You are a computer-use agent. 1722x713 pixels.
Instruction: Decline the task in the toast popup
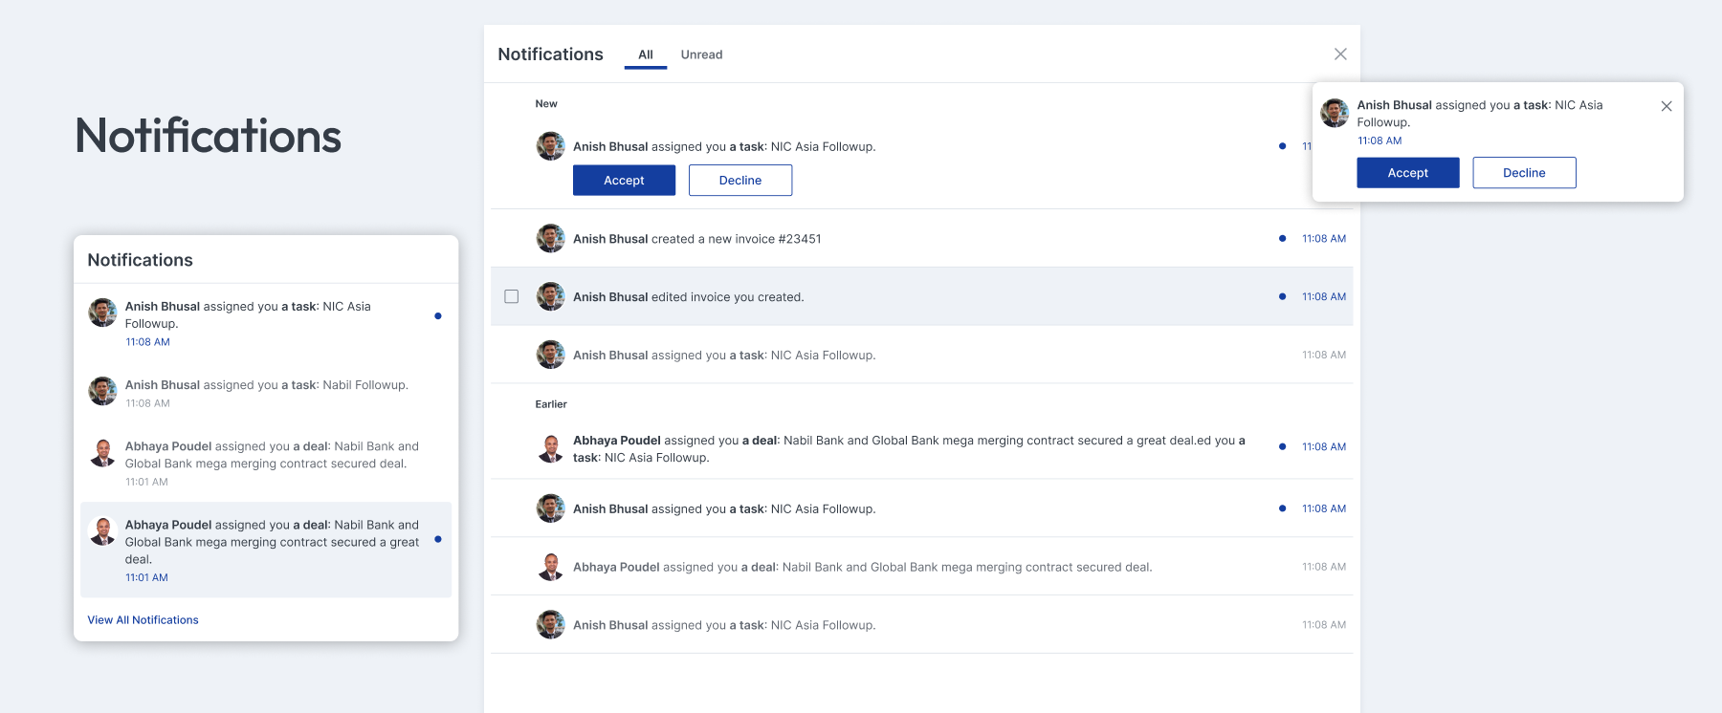1524,173
